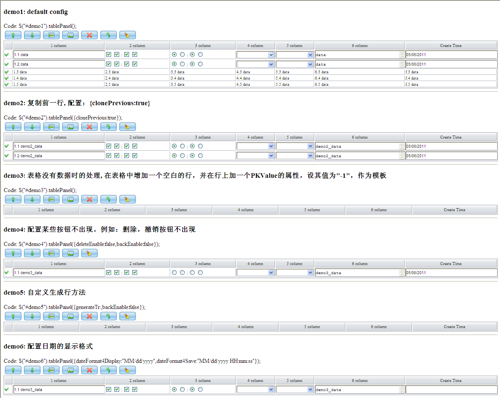The image size is (500, 398).
Task: Click the '3 column' header in demo5 table
Action: point(179,327)
